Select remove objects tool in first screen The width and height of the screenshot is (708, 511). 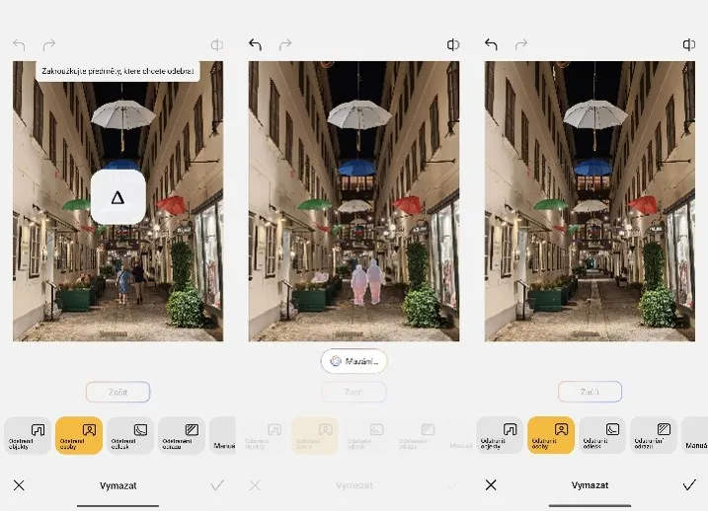(28, 435)
